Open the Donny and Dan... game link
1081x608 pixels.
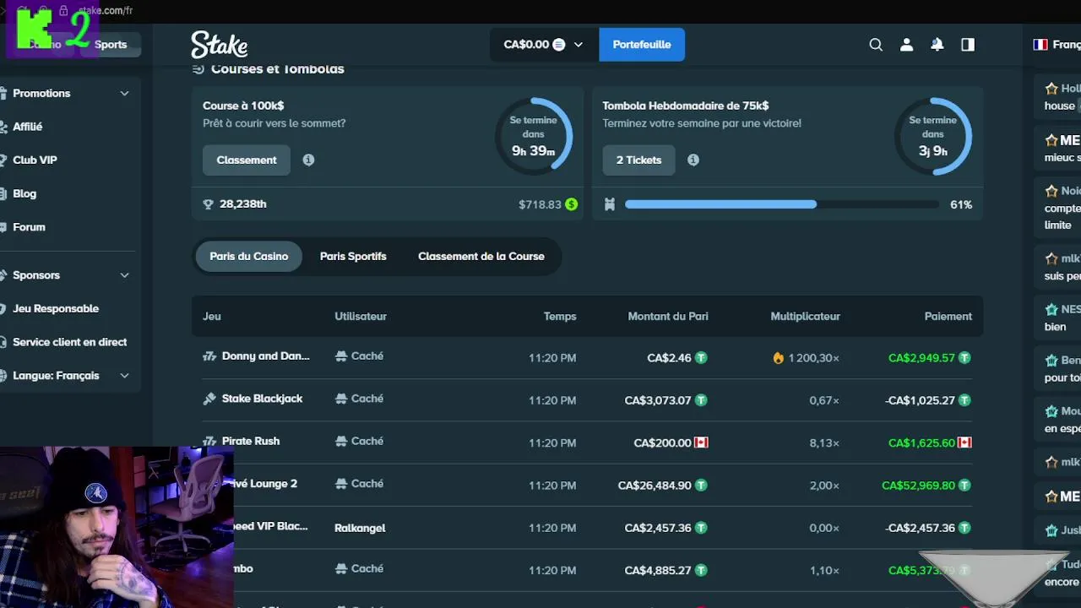tap(266, 356)
